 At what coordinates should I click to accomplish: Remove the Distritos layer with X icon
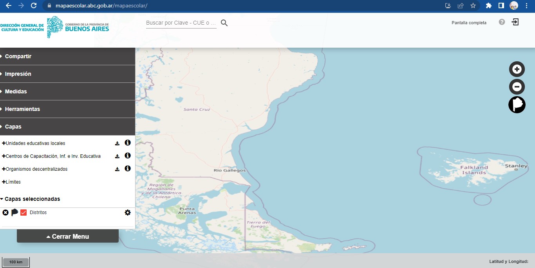click(5, 213)
